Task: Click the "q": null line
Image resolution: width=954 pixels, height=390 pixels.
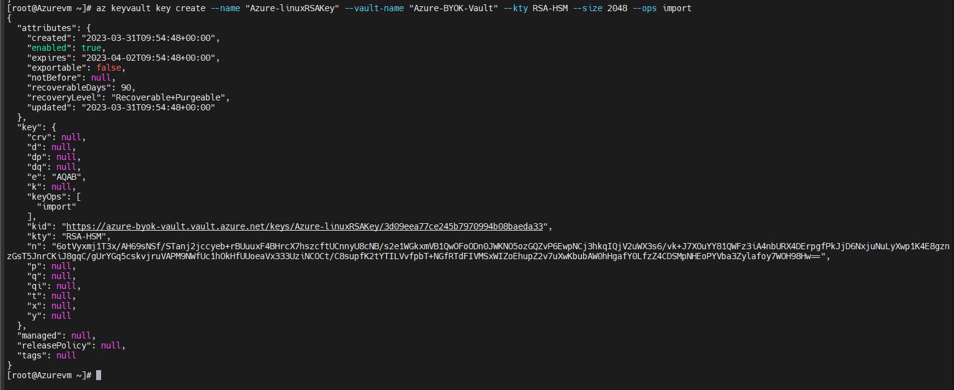Action: tap(51, 276)
